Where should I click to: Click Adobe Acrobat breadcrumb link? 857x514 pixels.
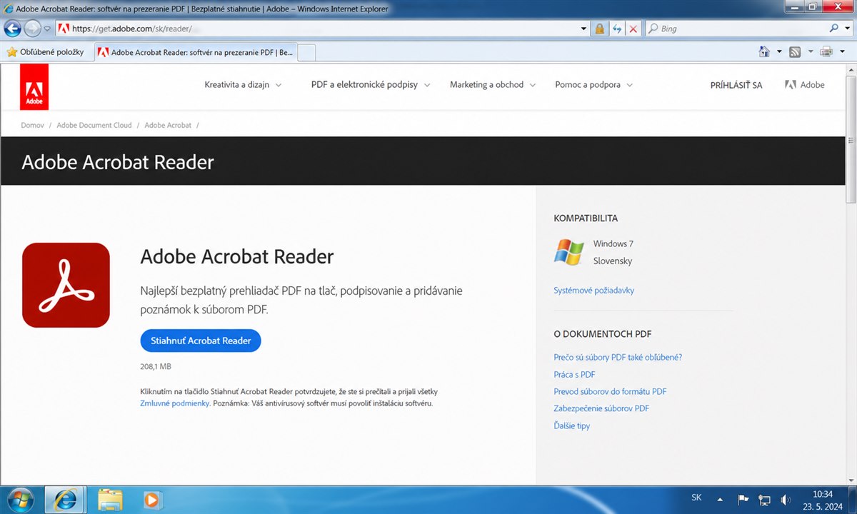click(168, 125)
